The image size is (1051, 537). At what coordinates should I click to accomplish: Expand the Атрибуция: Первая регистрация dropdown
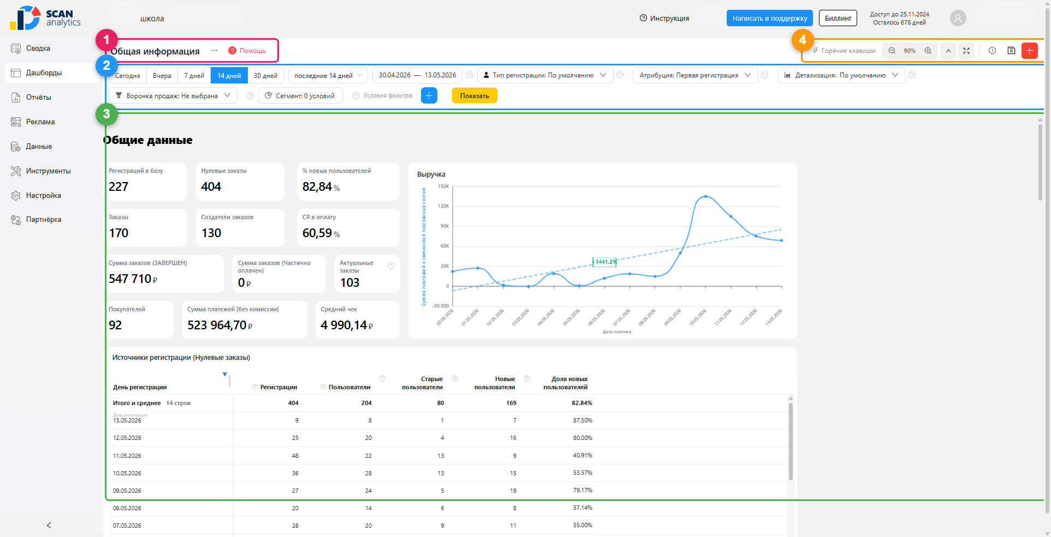(x=696, y=75)
